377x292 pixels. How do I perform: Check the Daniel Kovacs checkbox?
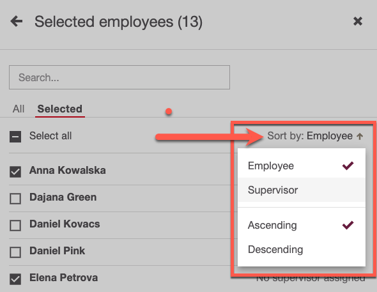pos(15,226)
